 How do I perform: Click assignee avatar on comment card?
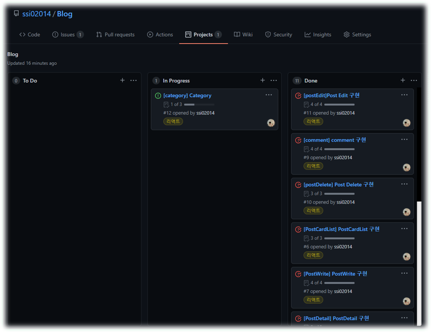(x=407, y=167)
